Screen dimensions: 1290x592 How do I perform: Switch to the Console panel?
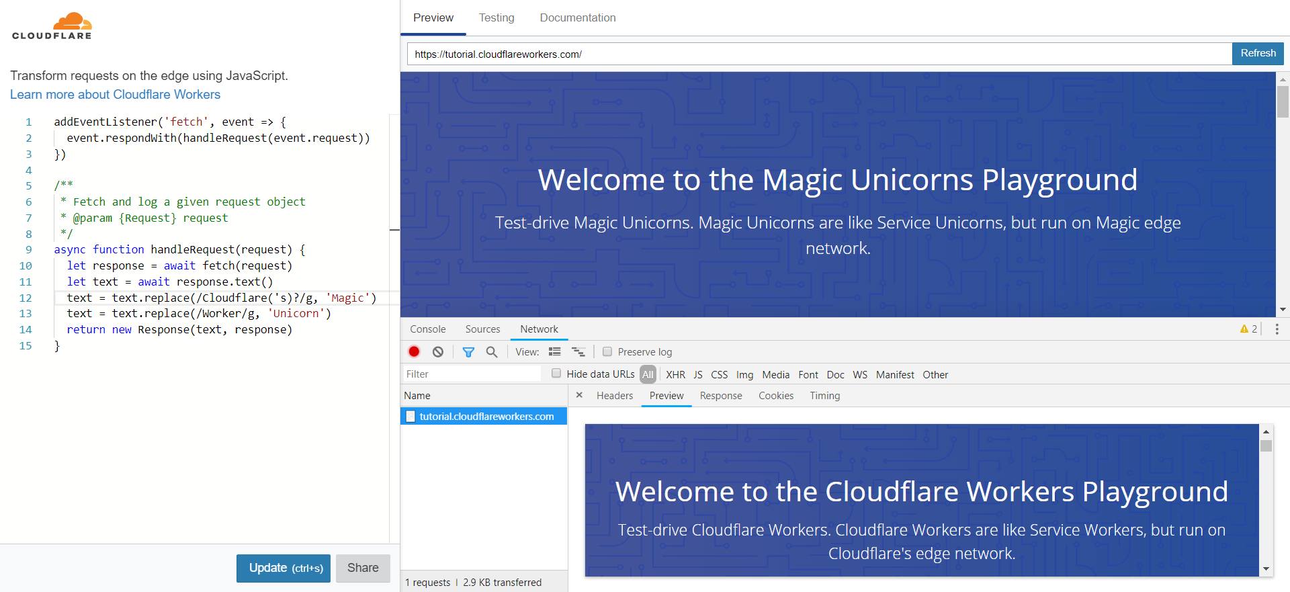[x=428, y=329]
